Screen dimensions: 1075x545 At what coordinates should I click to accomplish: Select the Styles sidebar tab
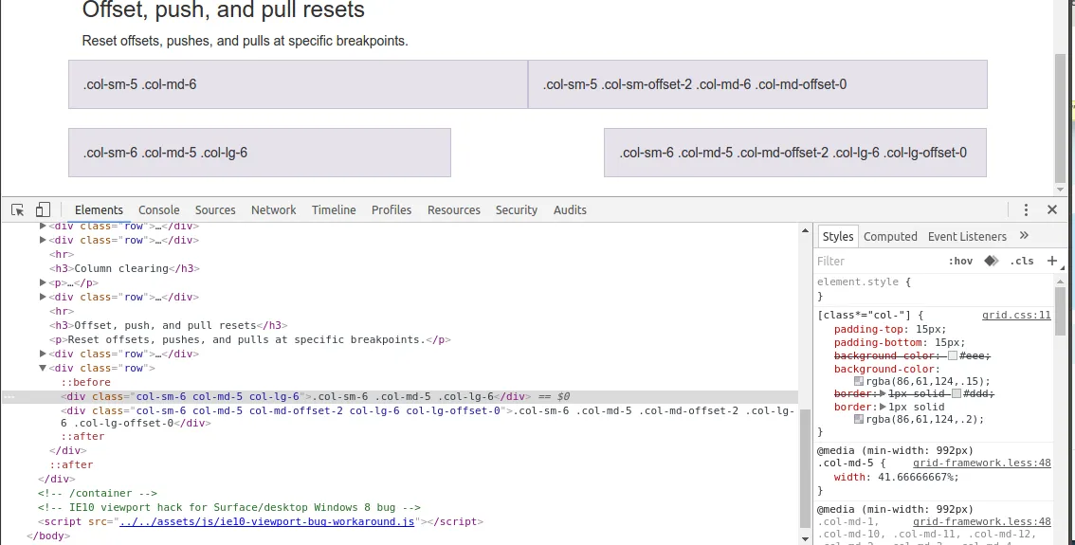(x=838, y=236)
